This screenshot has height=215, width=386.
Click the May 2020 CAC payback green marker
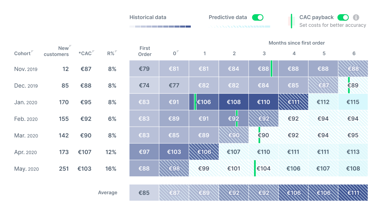click(255, 168)
